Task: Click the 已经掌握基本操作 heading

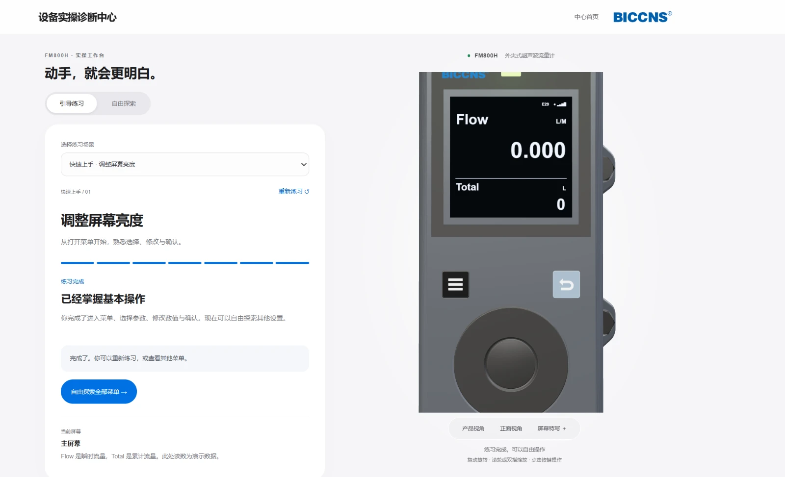Action: 103,299
